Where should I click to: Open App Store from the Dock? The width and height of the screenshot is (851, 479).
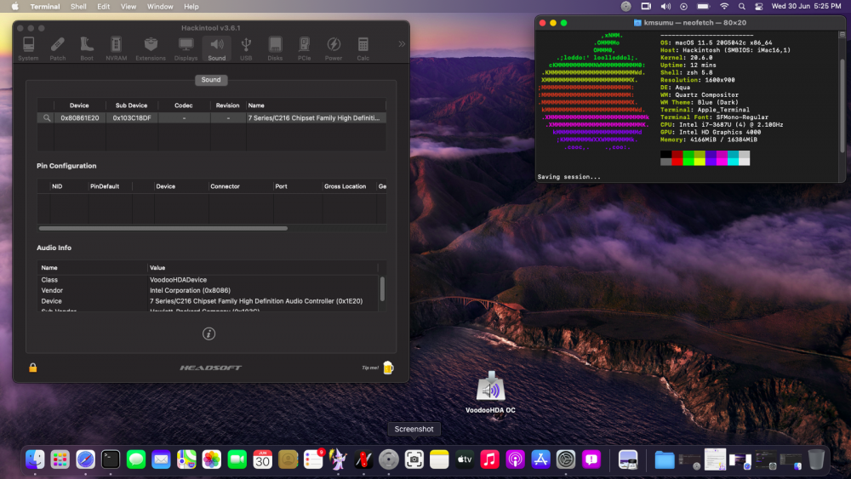540,459
